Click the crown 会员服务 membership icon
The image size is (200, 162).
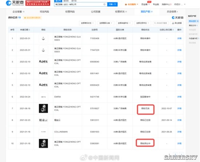[x=126, y=4]
